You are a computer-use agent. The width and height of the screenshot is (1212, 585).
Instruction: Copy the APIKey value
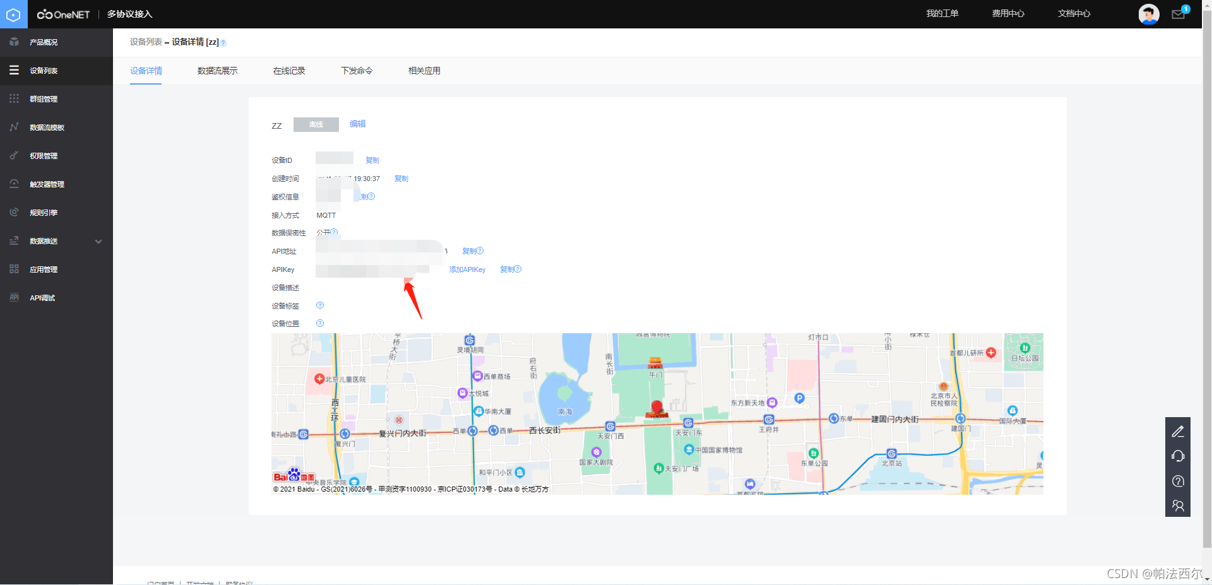[507, 269]
